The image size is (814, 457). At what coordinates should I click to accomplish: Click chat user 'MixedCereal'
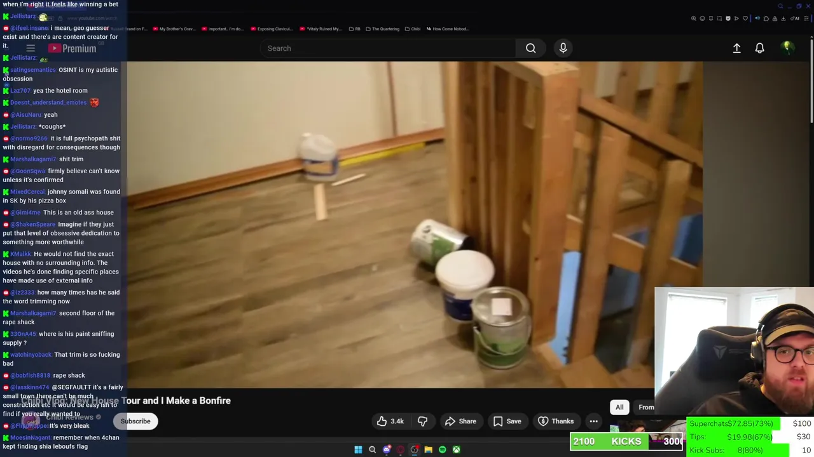coord(27,192)
